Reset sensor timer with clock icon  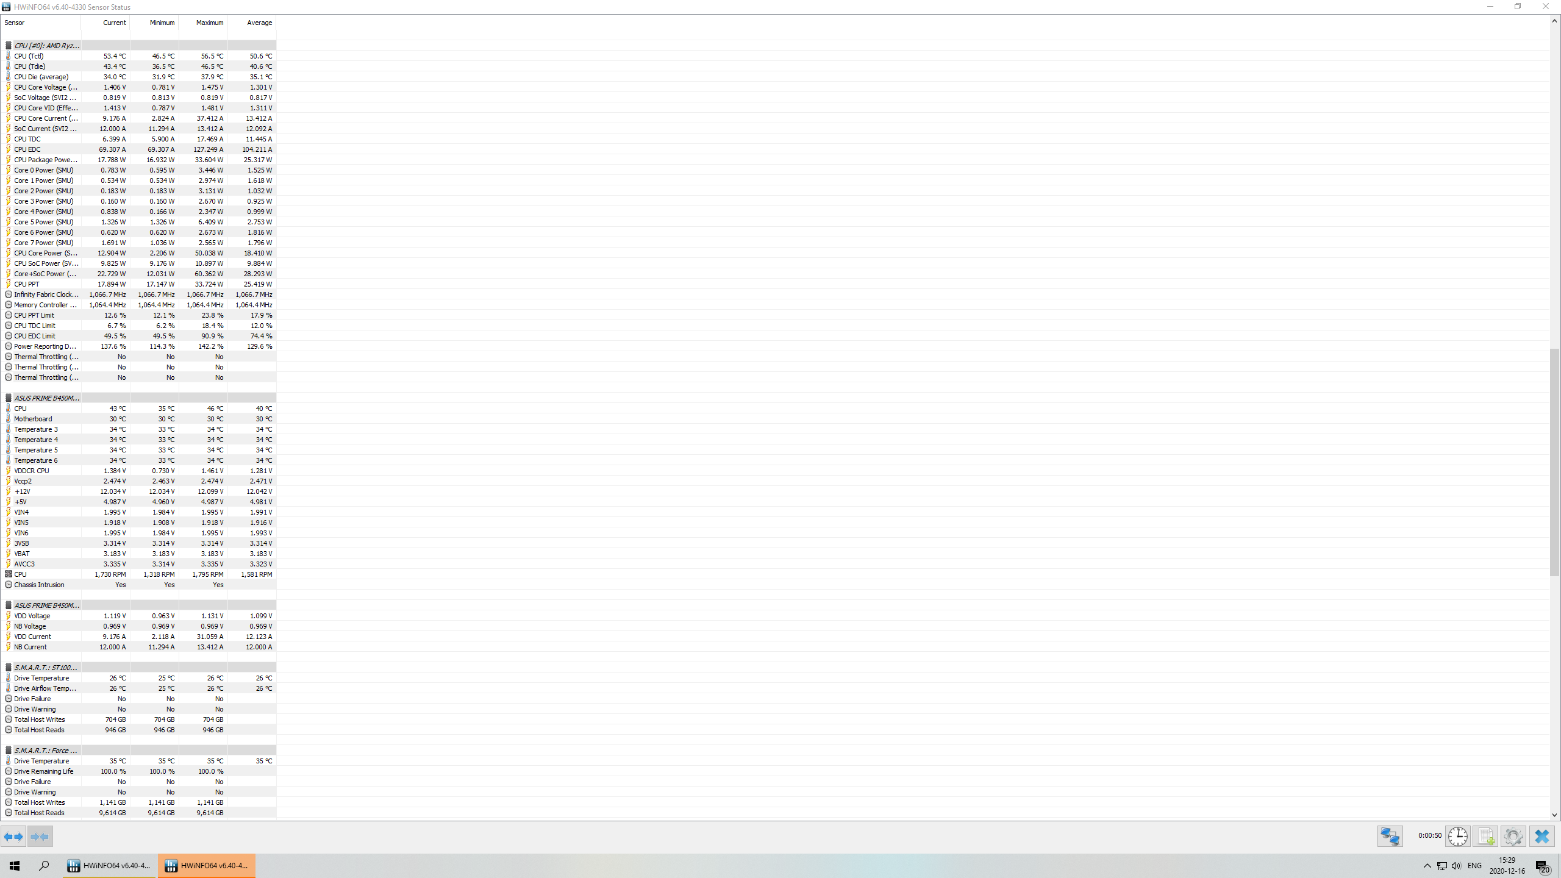click(x=1458, y=836)
